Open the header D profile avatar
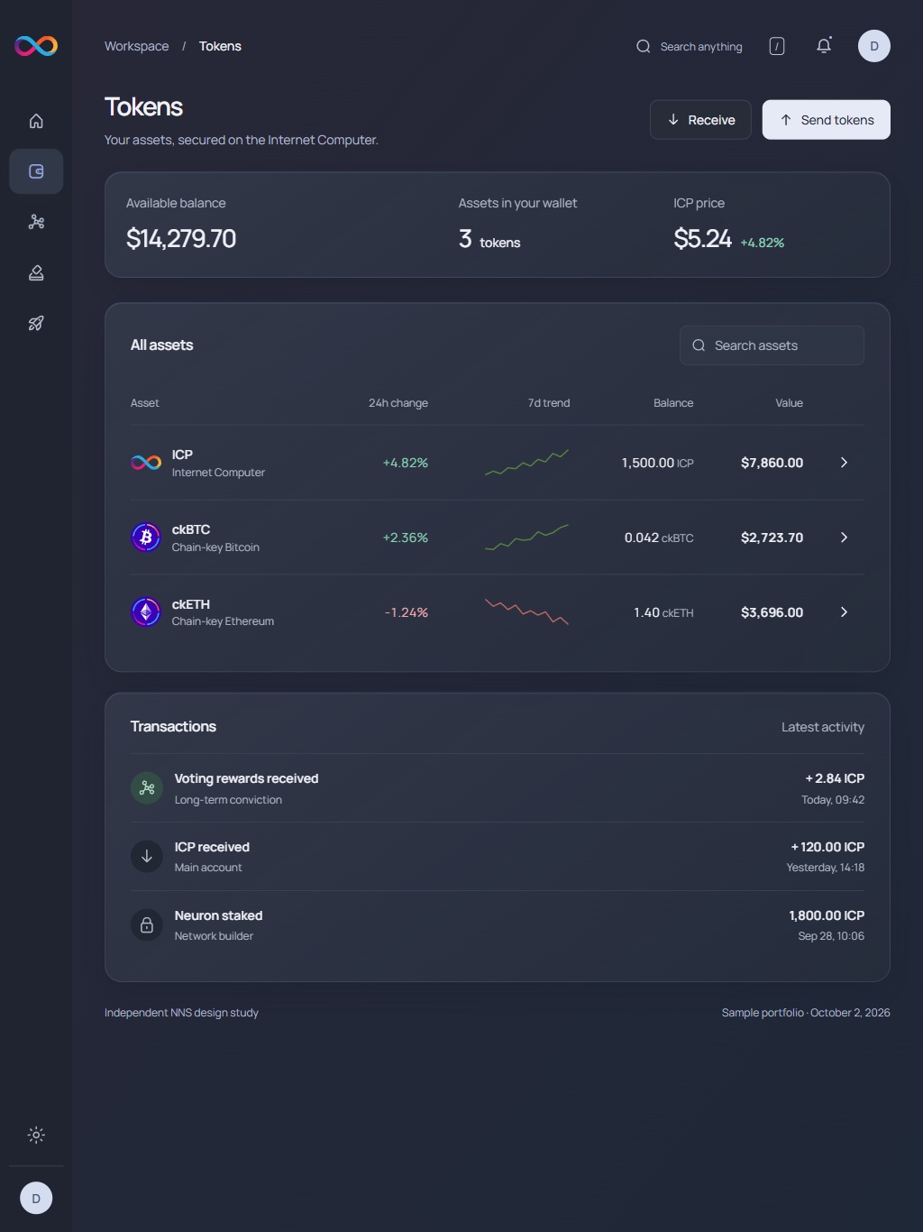 coord(874,46)
